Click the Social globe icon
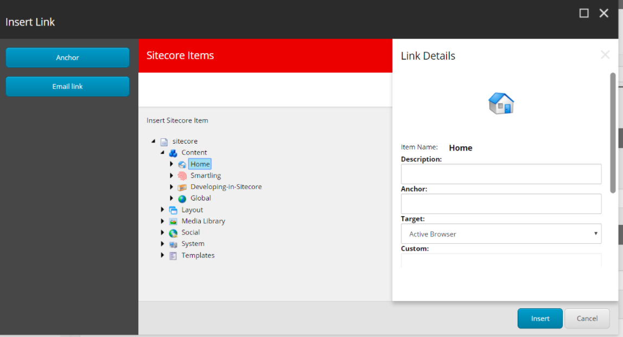This screenshot has height=337, width=623. (173, 233)
